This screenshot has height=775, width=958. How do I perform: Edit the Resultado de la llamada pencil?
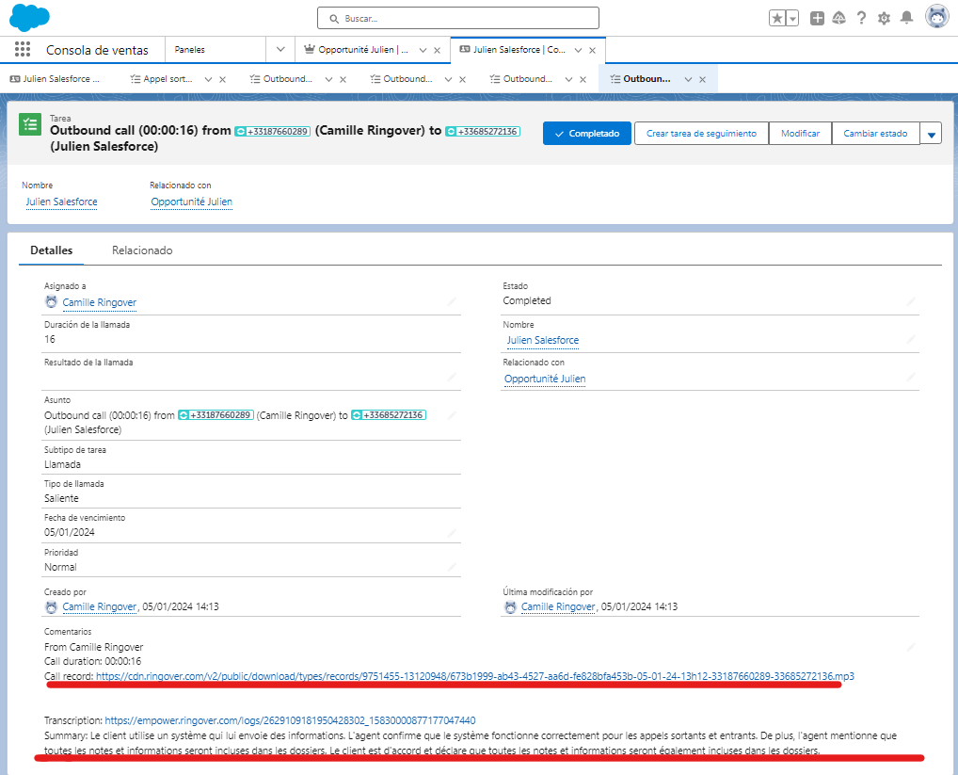pyautogui.click(x=452, y=377)
